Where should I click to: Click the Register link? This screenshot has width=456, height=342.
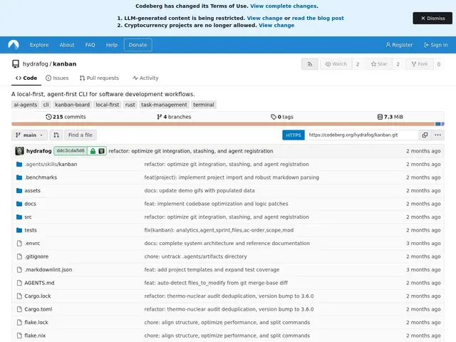pos(399,45)
